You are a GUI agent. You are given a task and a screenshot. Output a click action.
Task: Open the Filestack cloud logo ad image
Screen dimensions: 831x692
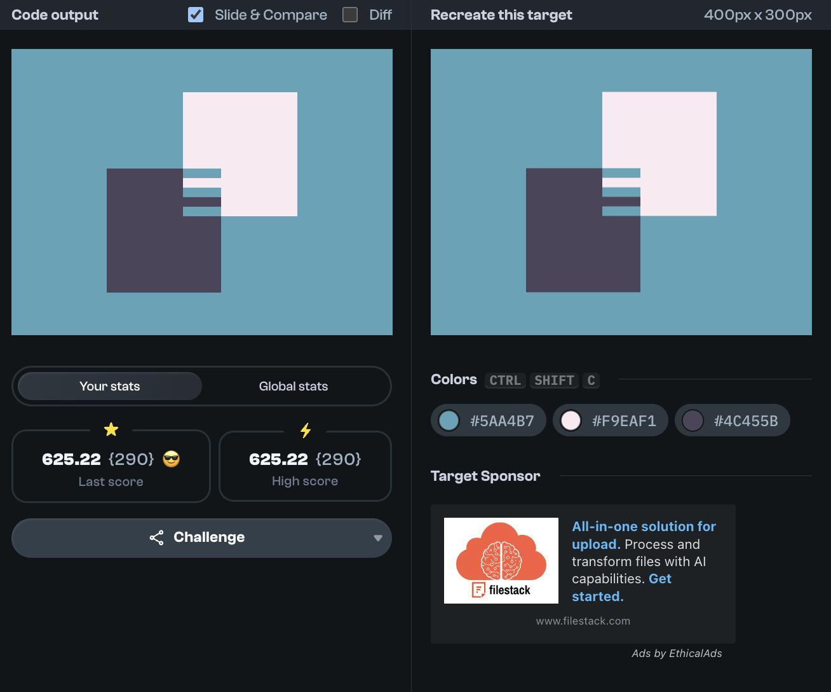[x=501, y=560]
